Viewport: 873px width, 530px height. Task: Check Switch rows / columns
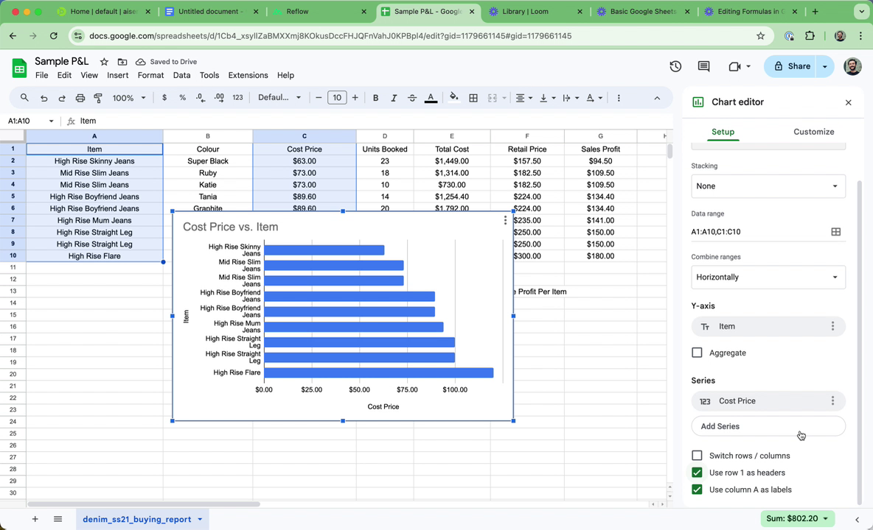pyautogui.click(x=697, y=456)
